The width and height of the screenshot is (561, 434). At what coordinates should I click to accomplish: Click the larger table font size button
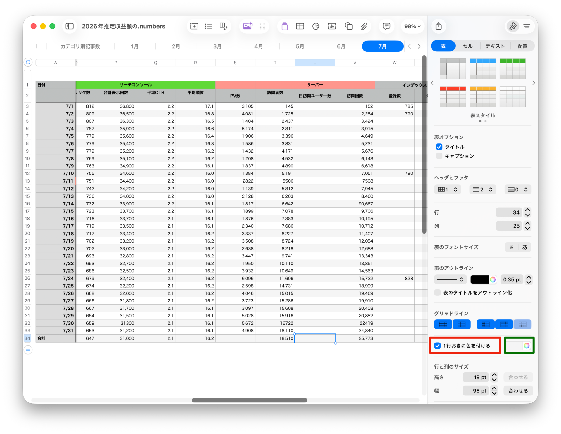tap(524, 247)
